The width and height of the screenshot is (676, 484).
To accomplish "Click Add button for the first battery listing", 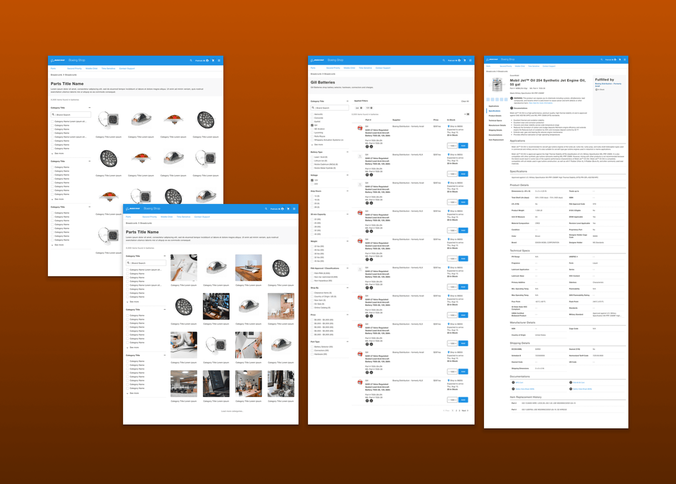I will point(463,146).
